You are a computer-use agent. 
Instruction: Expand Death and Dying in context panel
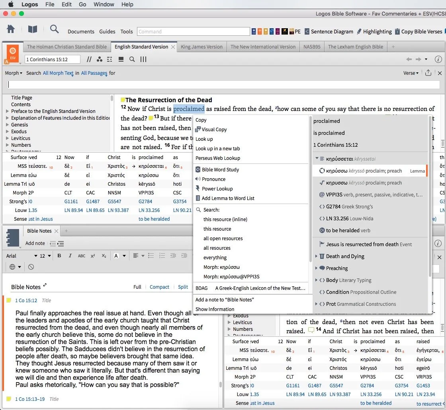coord(316,256)
